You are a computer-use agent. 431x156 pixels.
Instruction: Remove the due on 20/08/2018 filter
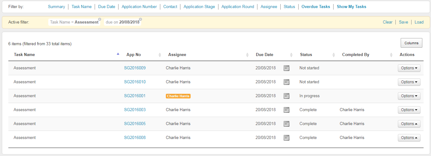pyautogui.click(x=140, y=19)
